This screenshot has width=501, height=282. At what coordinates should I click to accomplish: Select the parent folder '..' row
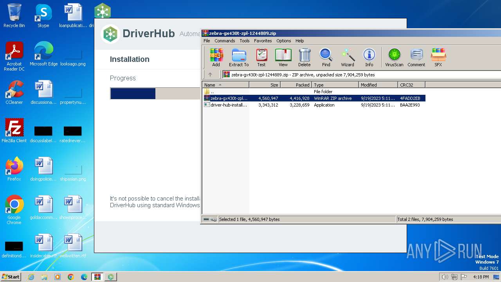pos(314,92)
